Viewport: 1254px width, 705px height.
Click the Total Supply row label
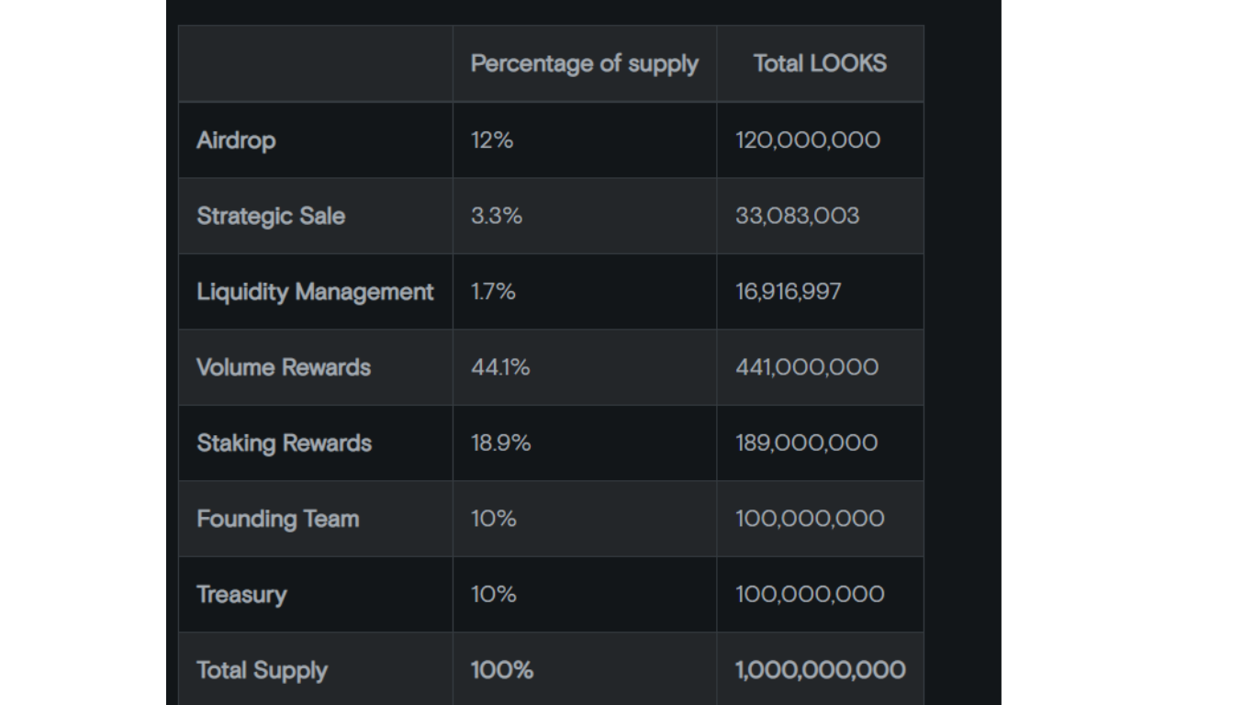point(262,670)
